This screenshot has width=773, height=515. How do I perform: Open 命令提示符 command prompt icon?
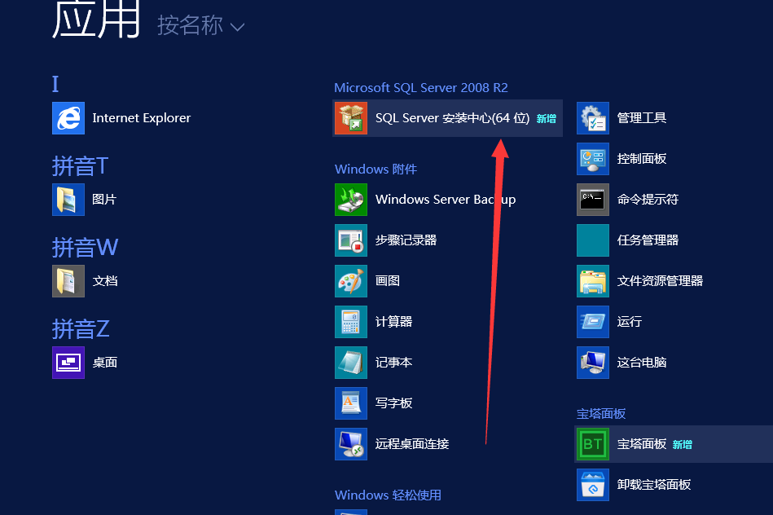[593, 200]
